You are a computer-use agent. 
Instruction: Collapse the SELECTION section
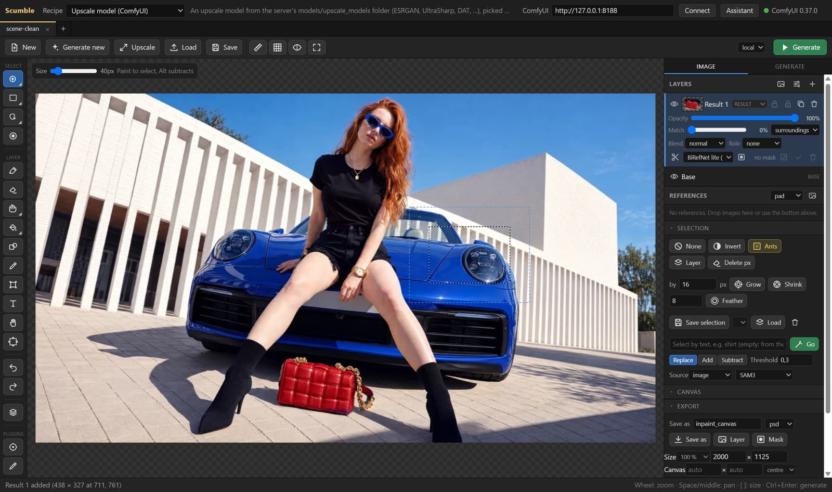tap(693, 228)
